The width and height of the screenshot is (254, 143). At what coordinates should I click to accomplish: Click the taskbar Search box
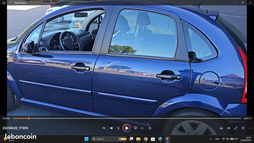[x=109, y=139]
